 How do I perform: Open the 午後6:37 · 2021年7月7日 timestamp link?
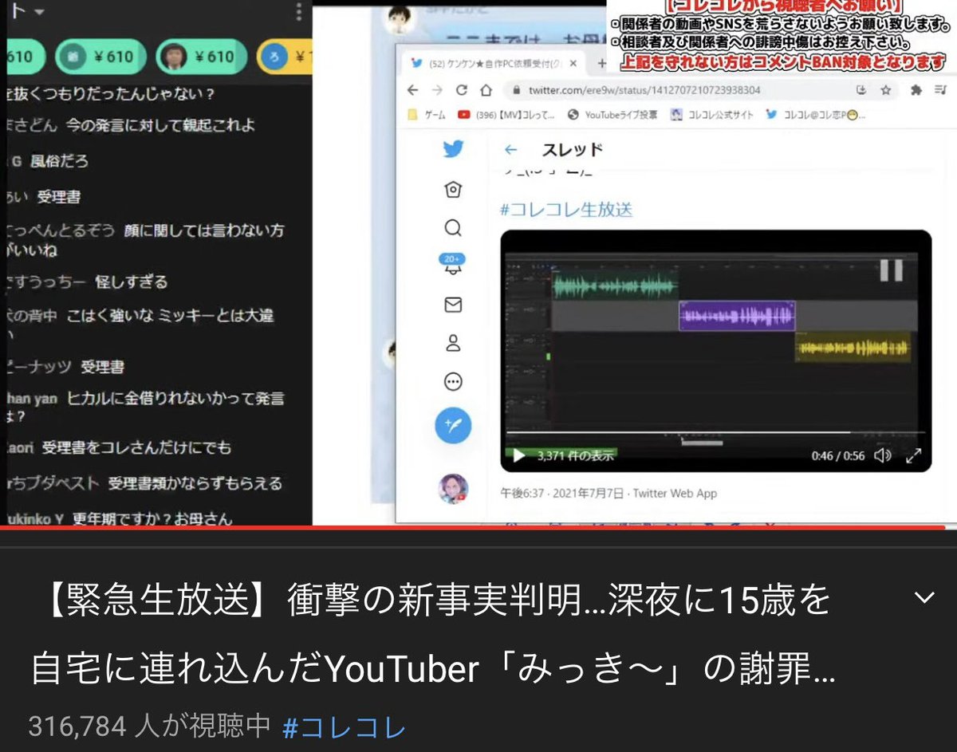pyautogui.click(x=562, y=493)
